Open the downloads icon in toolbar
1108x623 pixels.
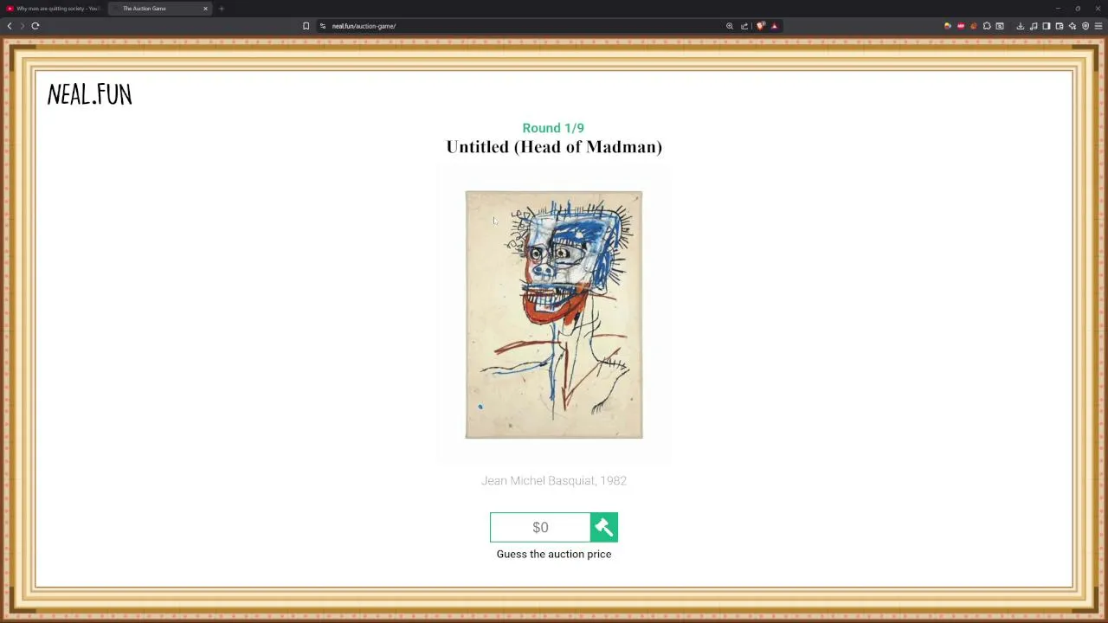(x=1021, y=26)
